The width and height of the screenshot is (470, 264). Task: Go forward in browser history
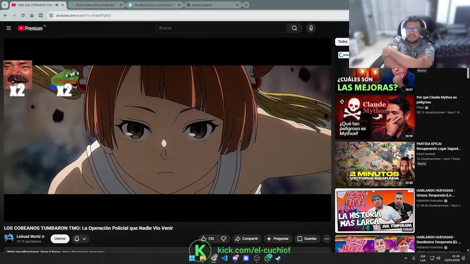pos(14,15)
